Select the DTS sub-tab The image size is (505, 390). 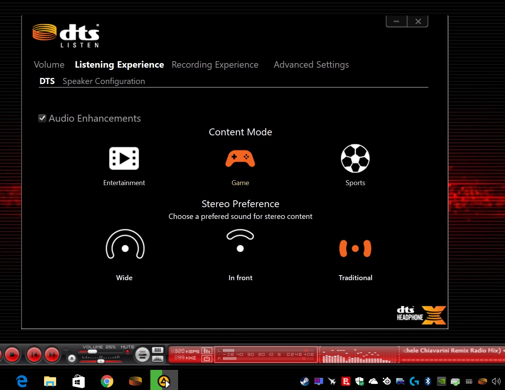47,81
